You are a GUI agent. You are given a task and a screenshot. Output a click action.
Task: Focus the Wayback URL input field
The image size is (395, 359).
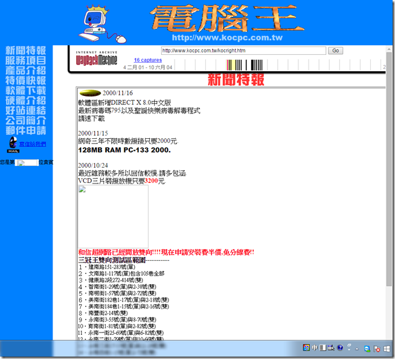point(243,51)
